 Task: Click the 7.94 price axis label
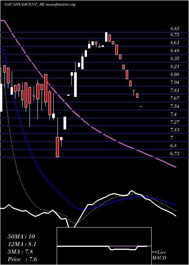click(x=175, y=83)
